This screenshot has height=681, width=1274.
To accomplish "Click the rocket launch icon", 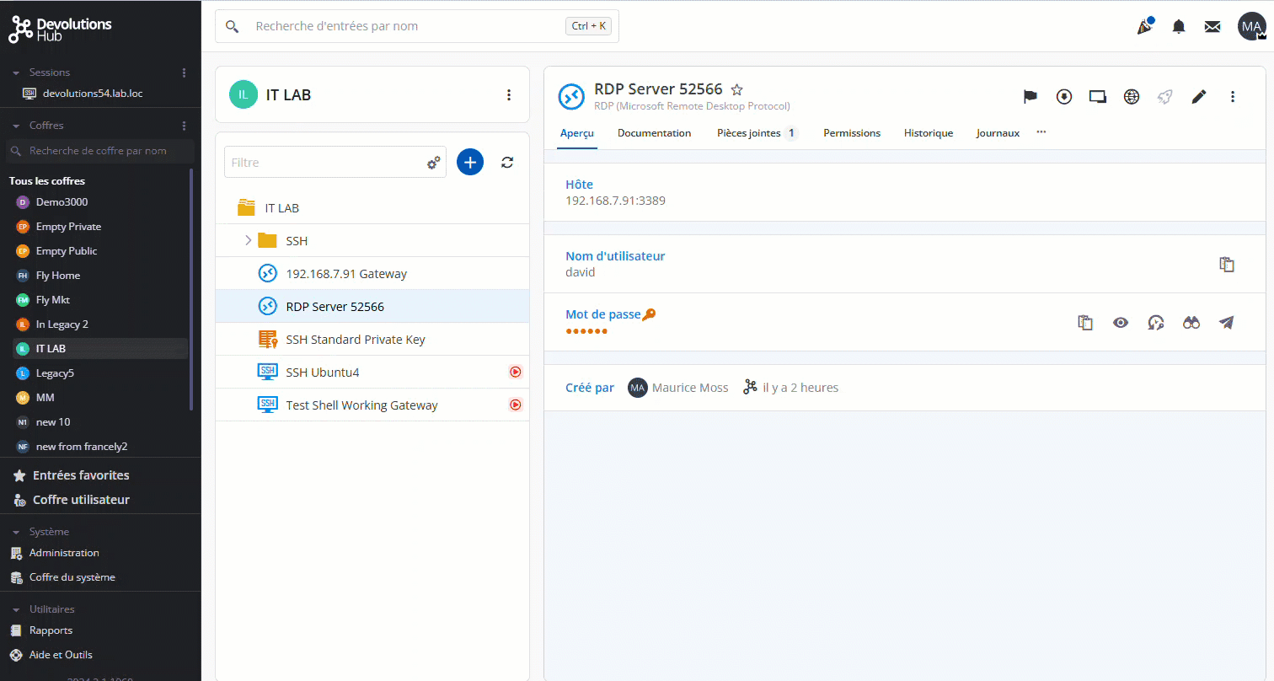I will (1164, 97).
